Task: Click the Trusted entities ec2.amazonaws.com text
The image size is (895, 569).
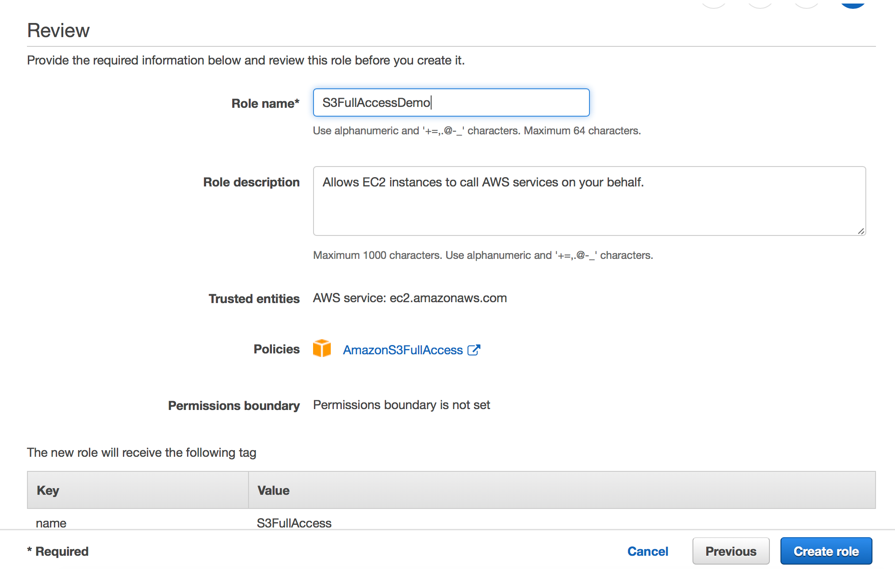Action: pyautogui.click(x=409, y=298)
